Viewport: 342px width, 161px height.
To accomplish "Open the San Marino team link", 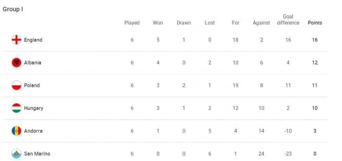I will click(37, 153).
